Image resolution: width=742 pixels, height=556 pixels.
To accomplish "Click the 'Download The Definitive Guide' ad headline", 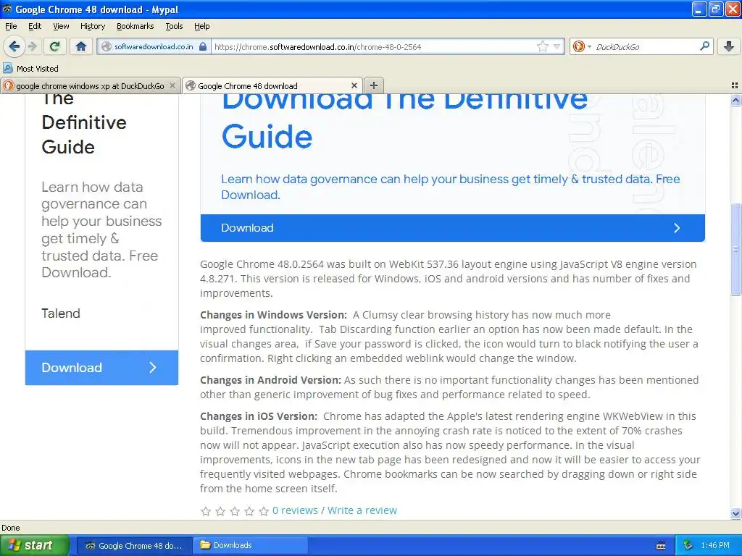I will [x=404, y=121].
